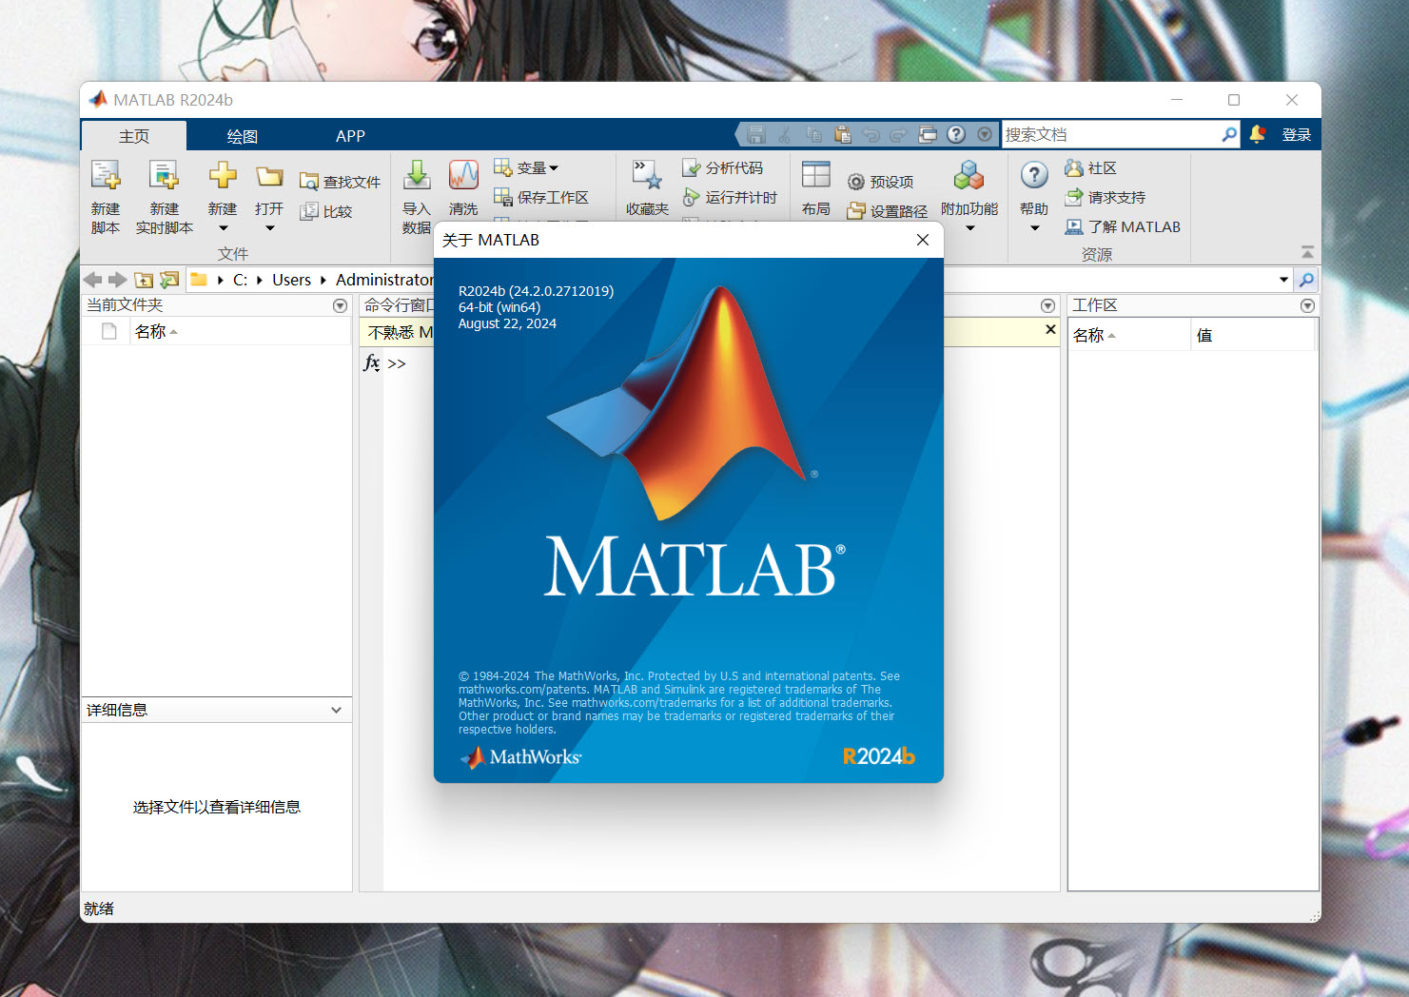Click 比较 Compare files

326,211
